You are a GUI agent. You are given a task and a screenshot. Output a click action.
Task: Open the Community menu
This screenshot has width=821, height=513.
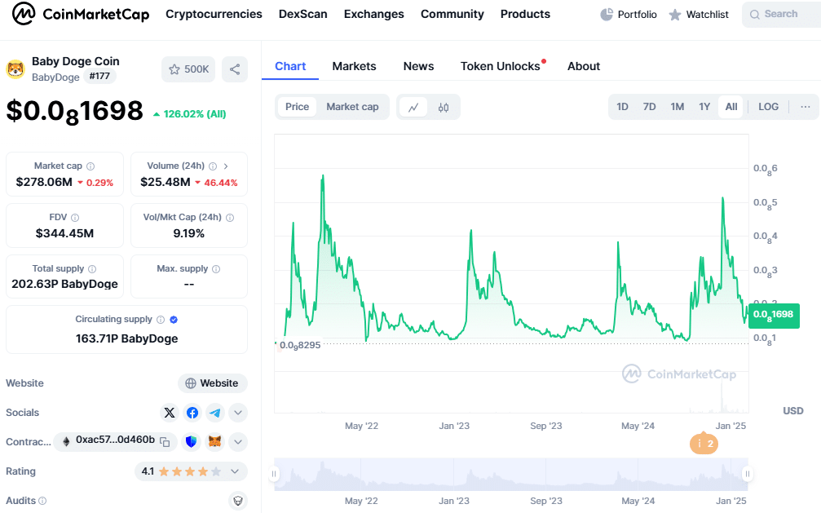tap(452, 14)
